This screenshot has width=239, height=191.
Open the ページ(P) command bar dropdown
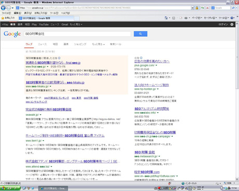click(197, 18)
